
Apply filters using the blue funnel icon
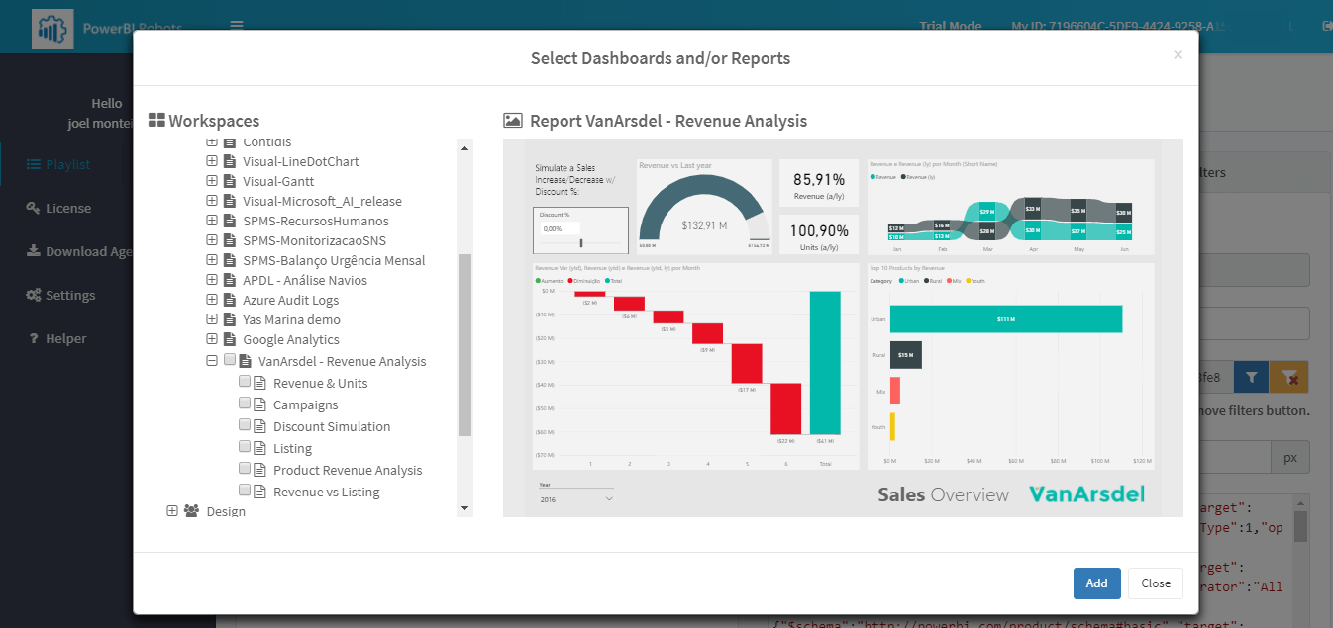pos(1251,377)
